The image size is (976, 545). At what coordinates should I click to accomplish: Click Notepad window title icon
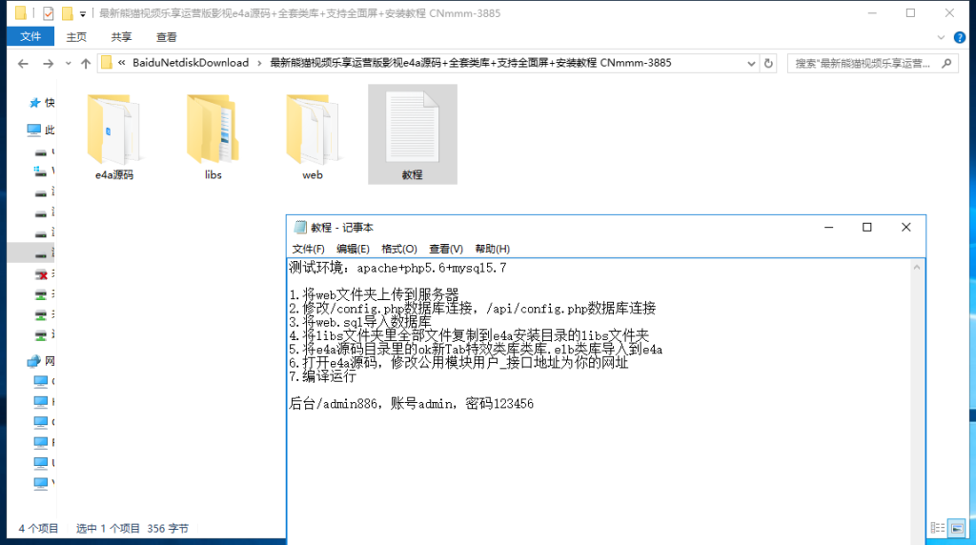pos(300,227)
